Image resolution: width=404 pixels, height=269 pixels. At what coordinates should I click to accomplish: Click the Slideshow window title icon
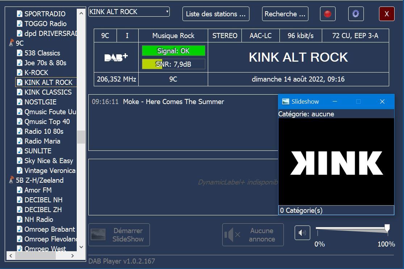click(x=286, y=102)
